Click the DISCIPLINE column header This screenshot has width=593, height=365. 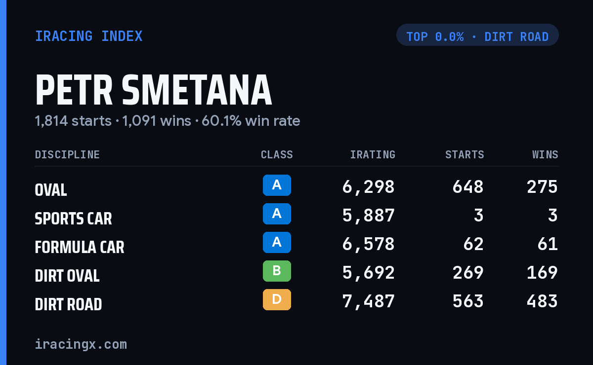click(x=67, y=154)
